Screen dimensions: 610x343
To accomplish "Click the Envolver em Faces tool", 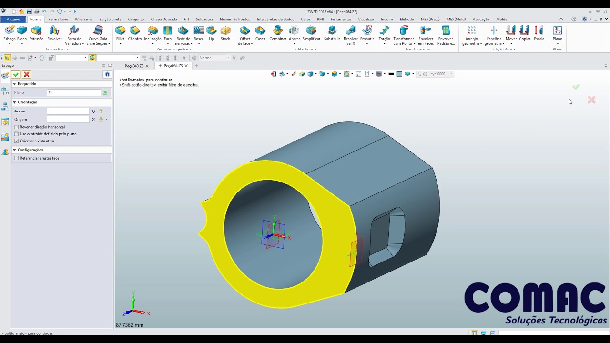I will [426, 35].
